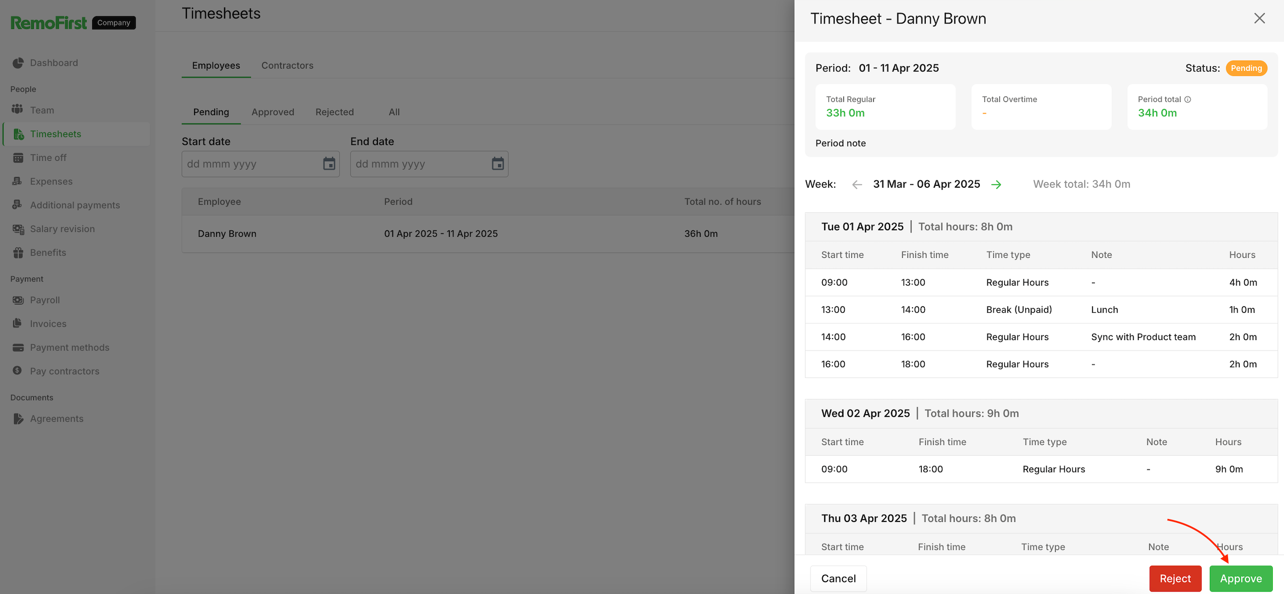
Task: Go to next week with green arrow
Action: pos(996,184)
